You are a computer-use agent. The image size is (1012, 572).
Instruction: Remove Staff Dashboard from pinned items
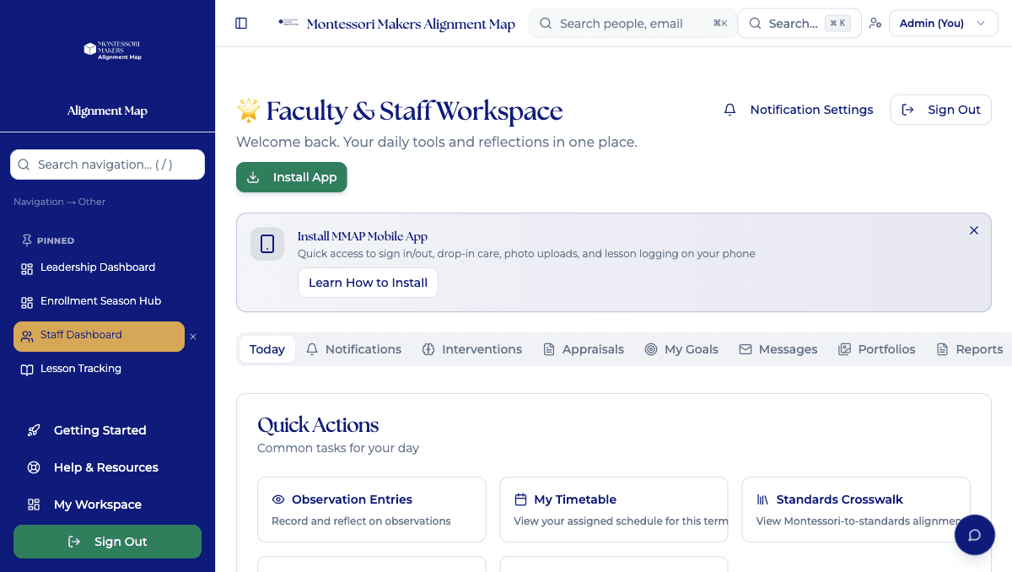point(193,336)
